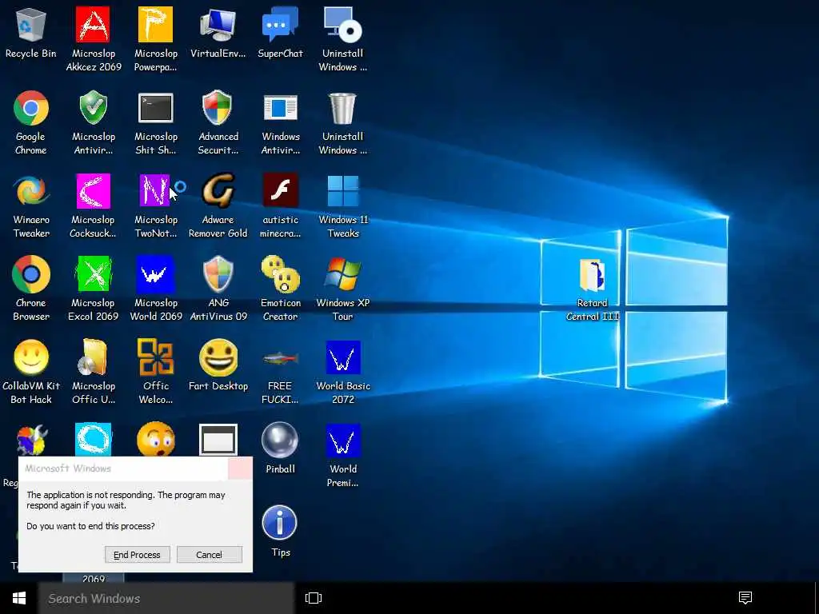Start the Windows XP Tour shortcut
The height and width of the screenshot is (614, 819).
tap(342, 274)
